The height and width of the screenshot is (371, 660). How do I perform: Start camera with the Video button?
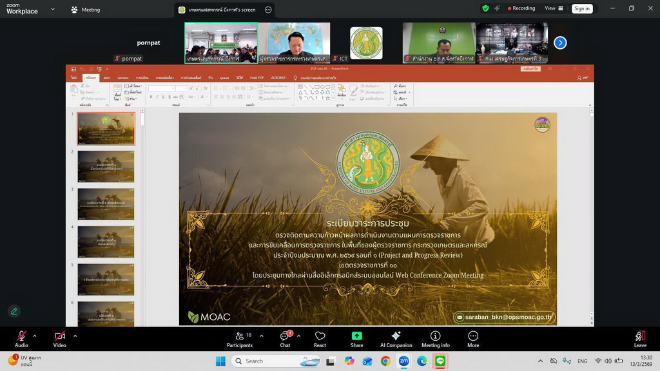pyautogui.click(x=59, y=338)
